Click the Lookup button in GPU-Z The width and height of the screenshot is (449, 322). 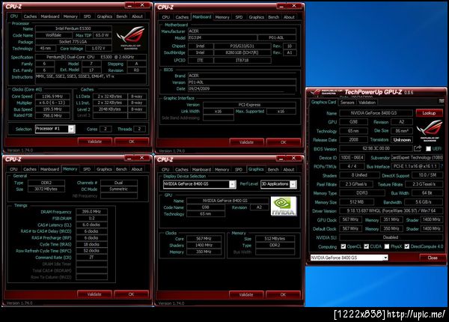tap(429, 113)
